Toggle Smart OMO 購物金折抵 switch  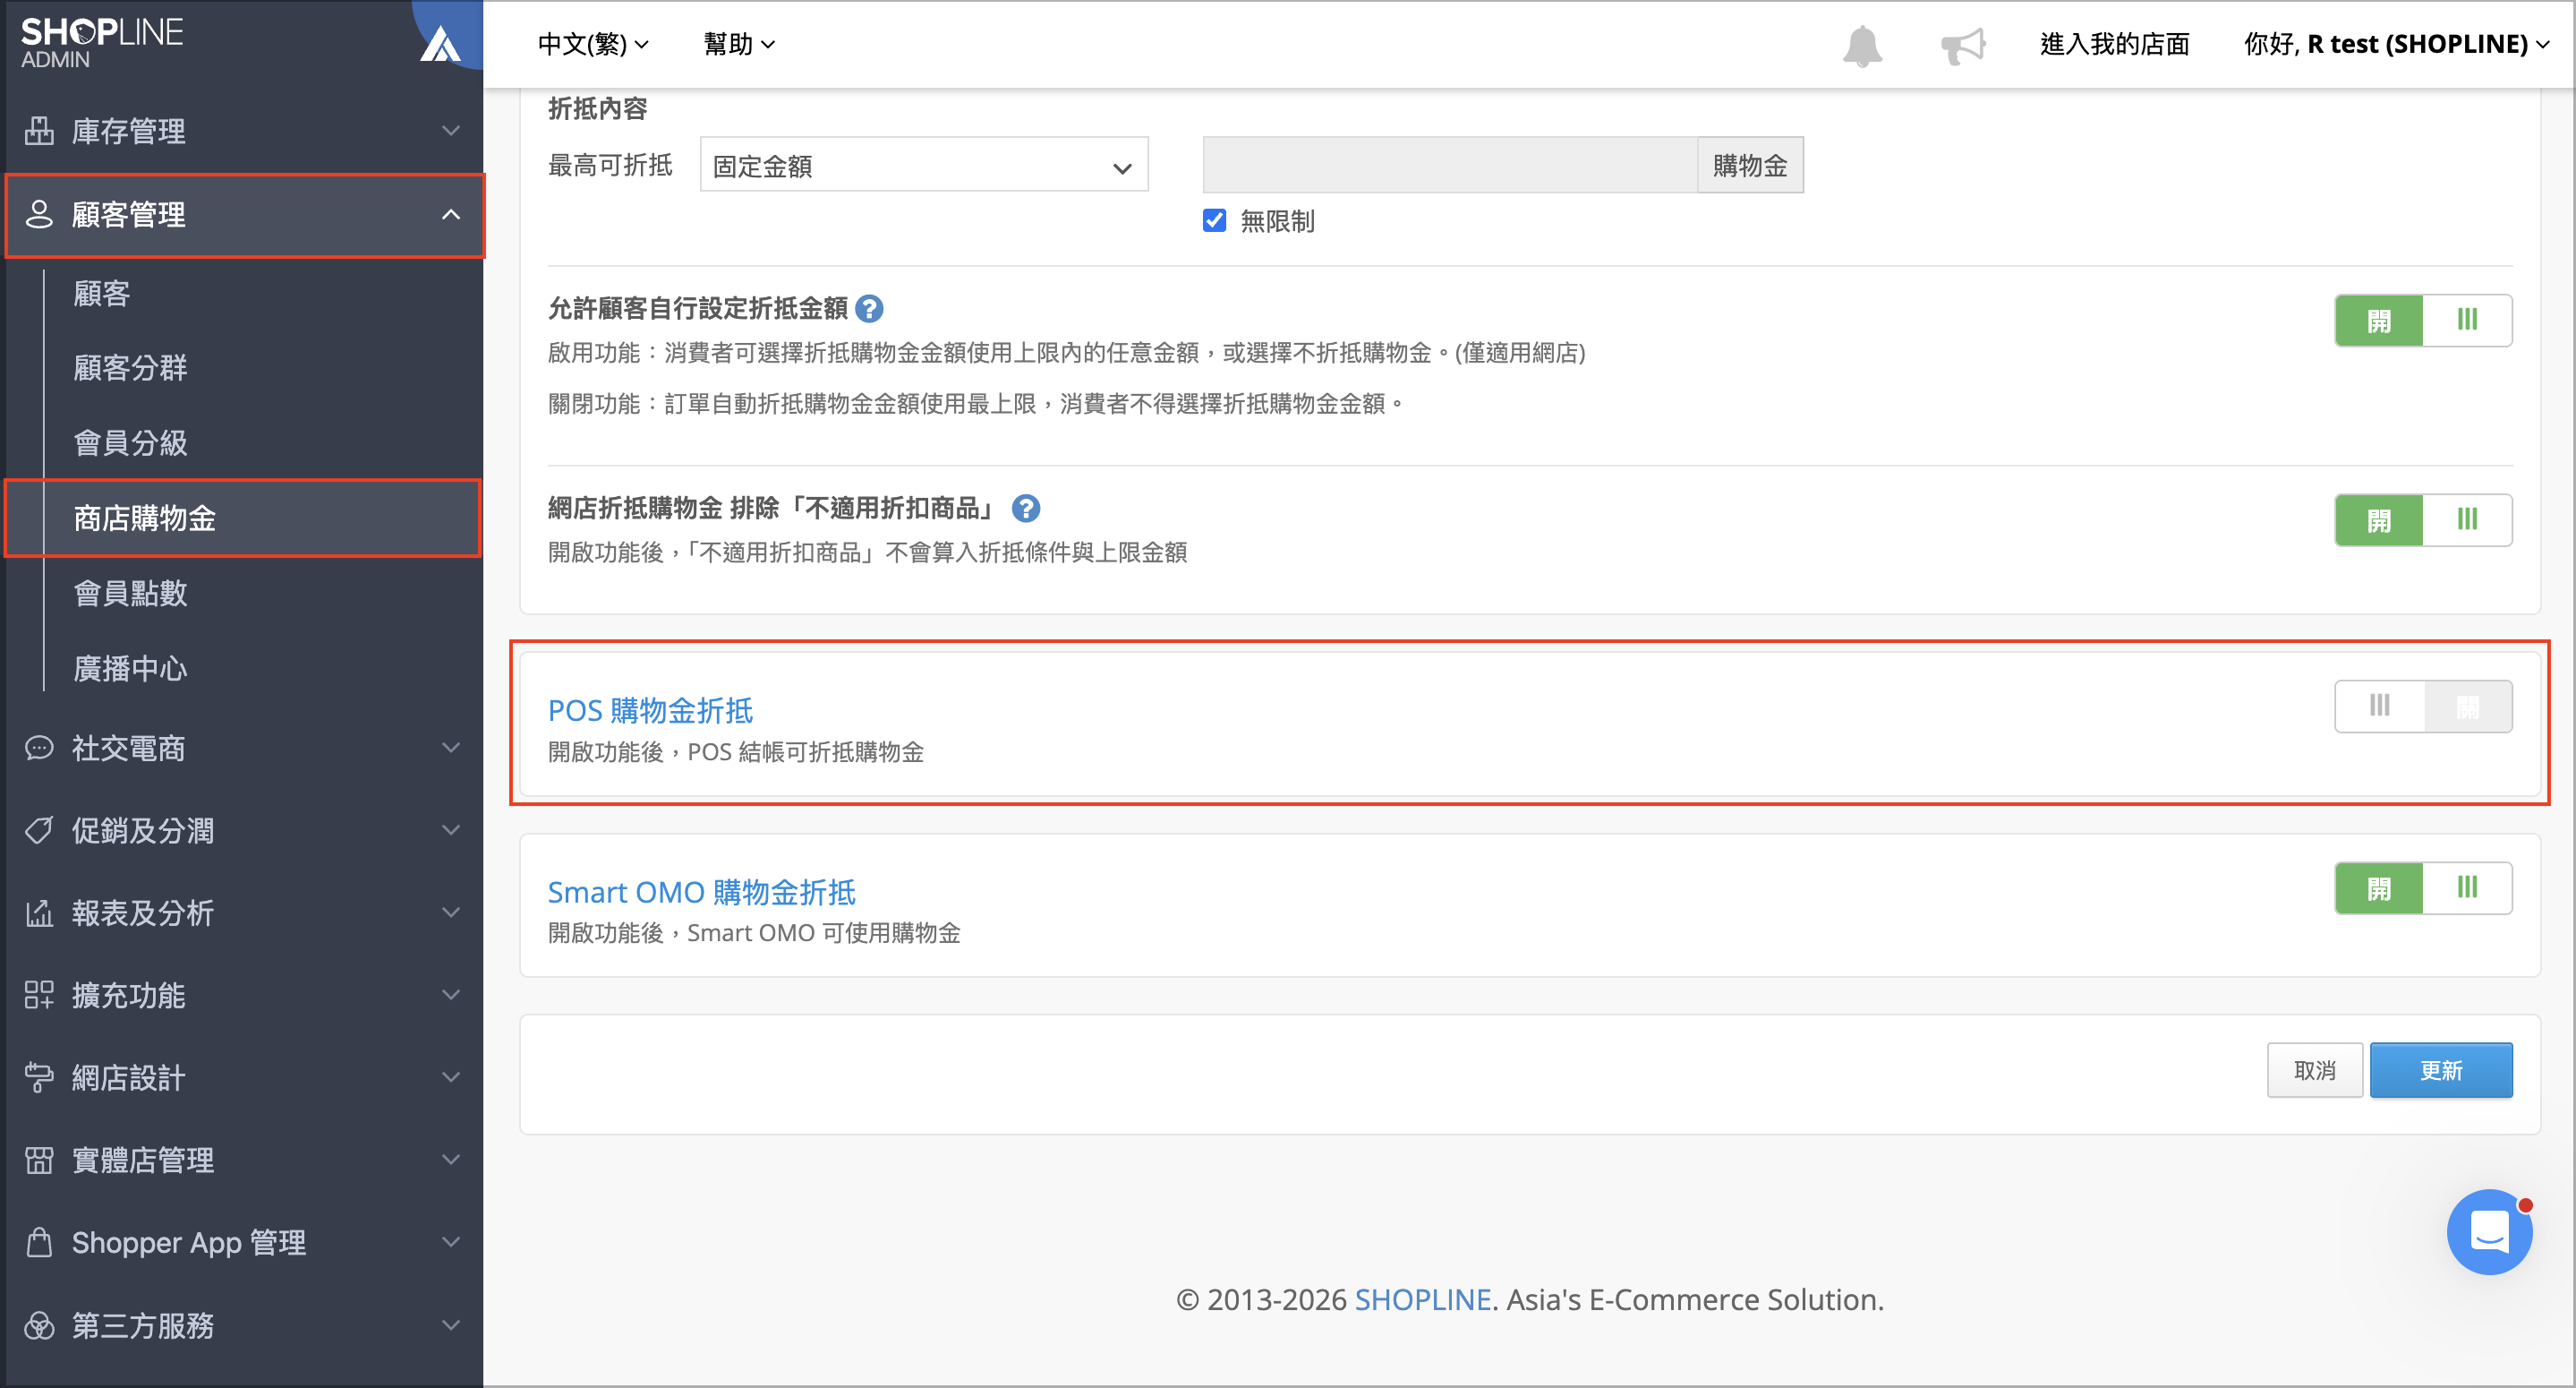[x=2423, y=887]
